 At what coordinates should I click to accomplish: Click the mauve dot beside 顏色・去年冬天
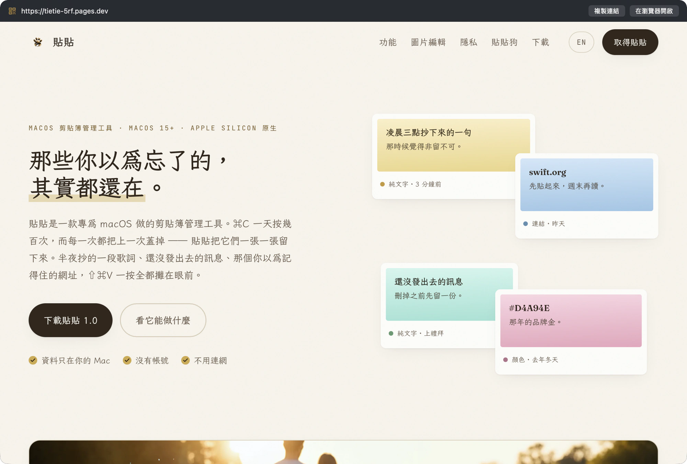click(x=505, y=360)
